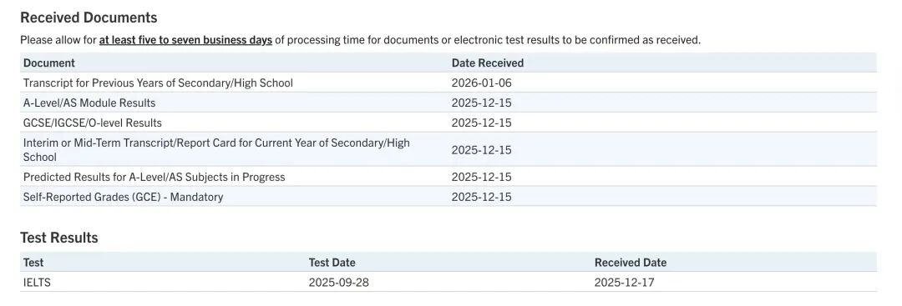The width and height of the screenshot is (902, 306).
Task: Click the IELTS received date 2025-12-17
Action: (624, 283)
